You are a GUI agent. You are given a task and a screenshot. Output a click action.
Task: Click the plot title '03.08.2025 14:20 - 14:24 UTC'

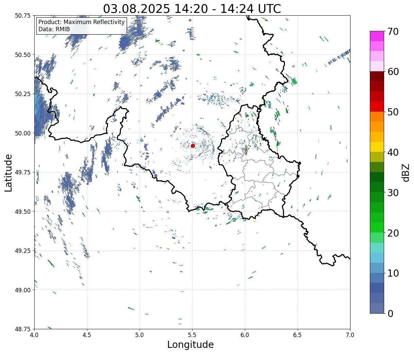coord(192,8)
